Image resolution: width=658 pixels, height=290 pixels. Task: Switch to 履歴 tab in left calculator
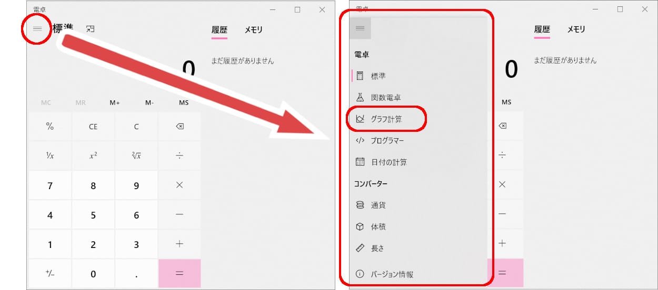pyautogui.click(x=220, y=30)
